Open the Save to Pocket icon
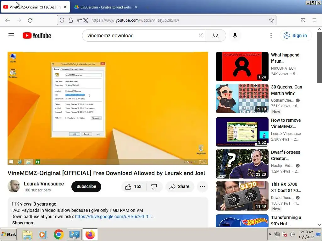The width and height of the screenshot is (322, 241). [303, 20]
